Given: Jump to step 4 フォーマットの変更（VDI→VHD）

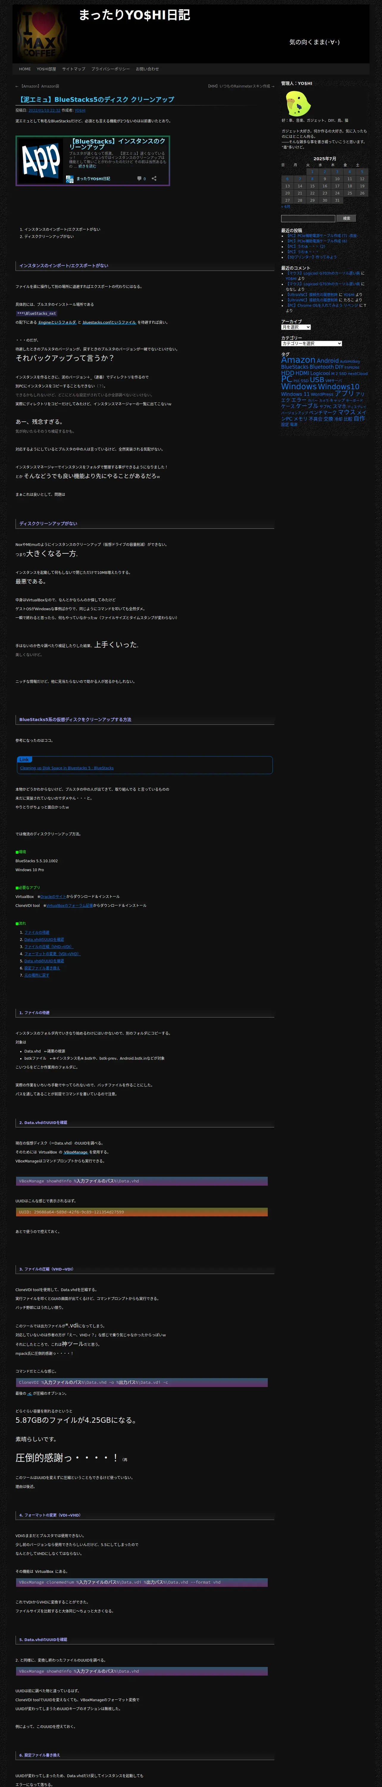Looking at the screenshot, I should 53,954.
